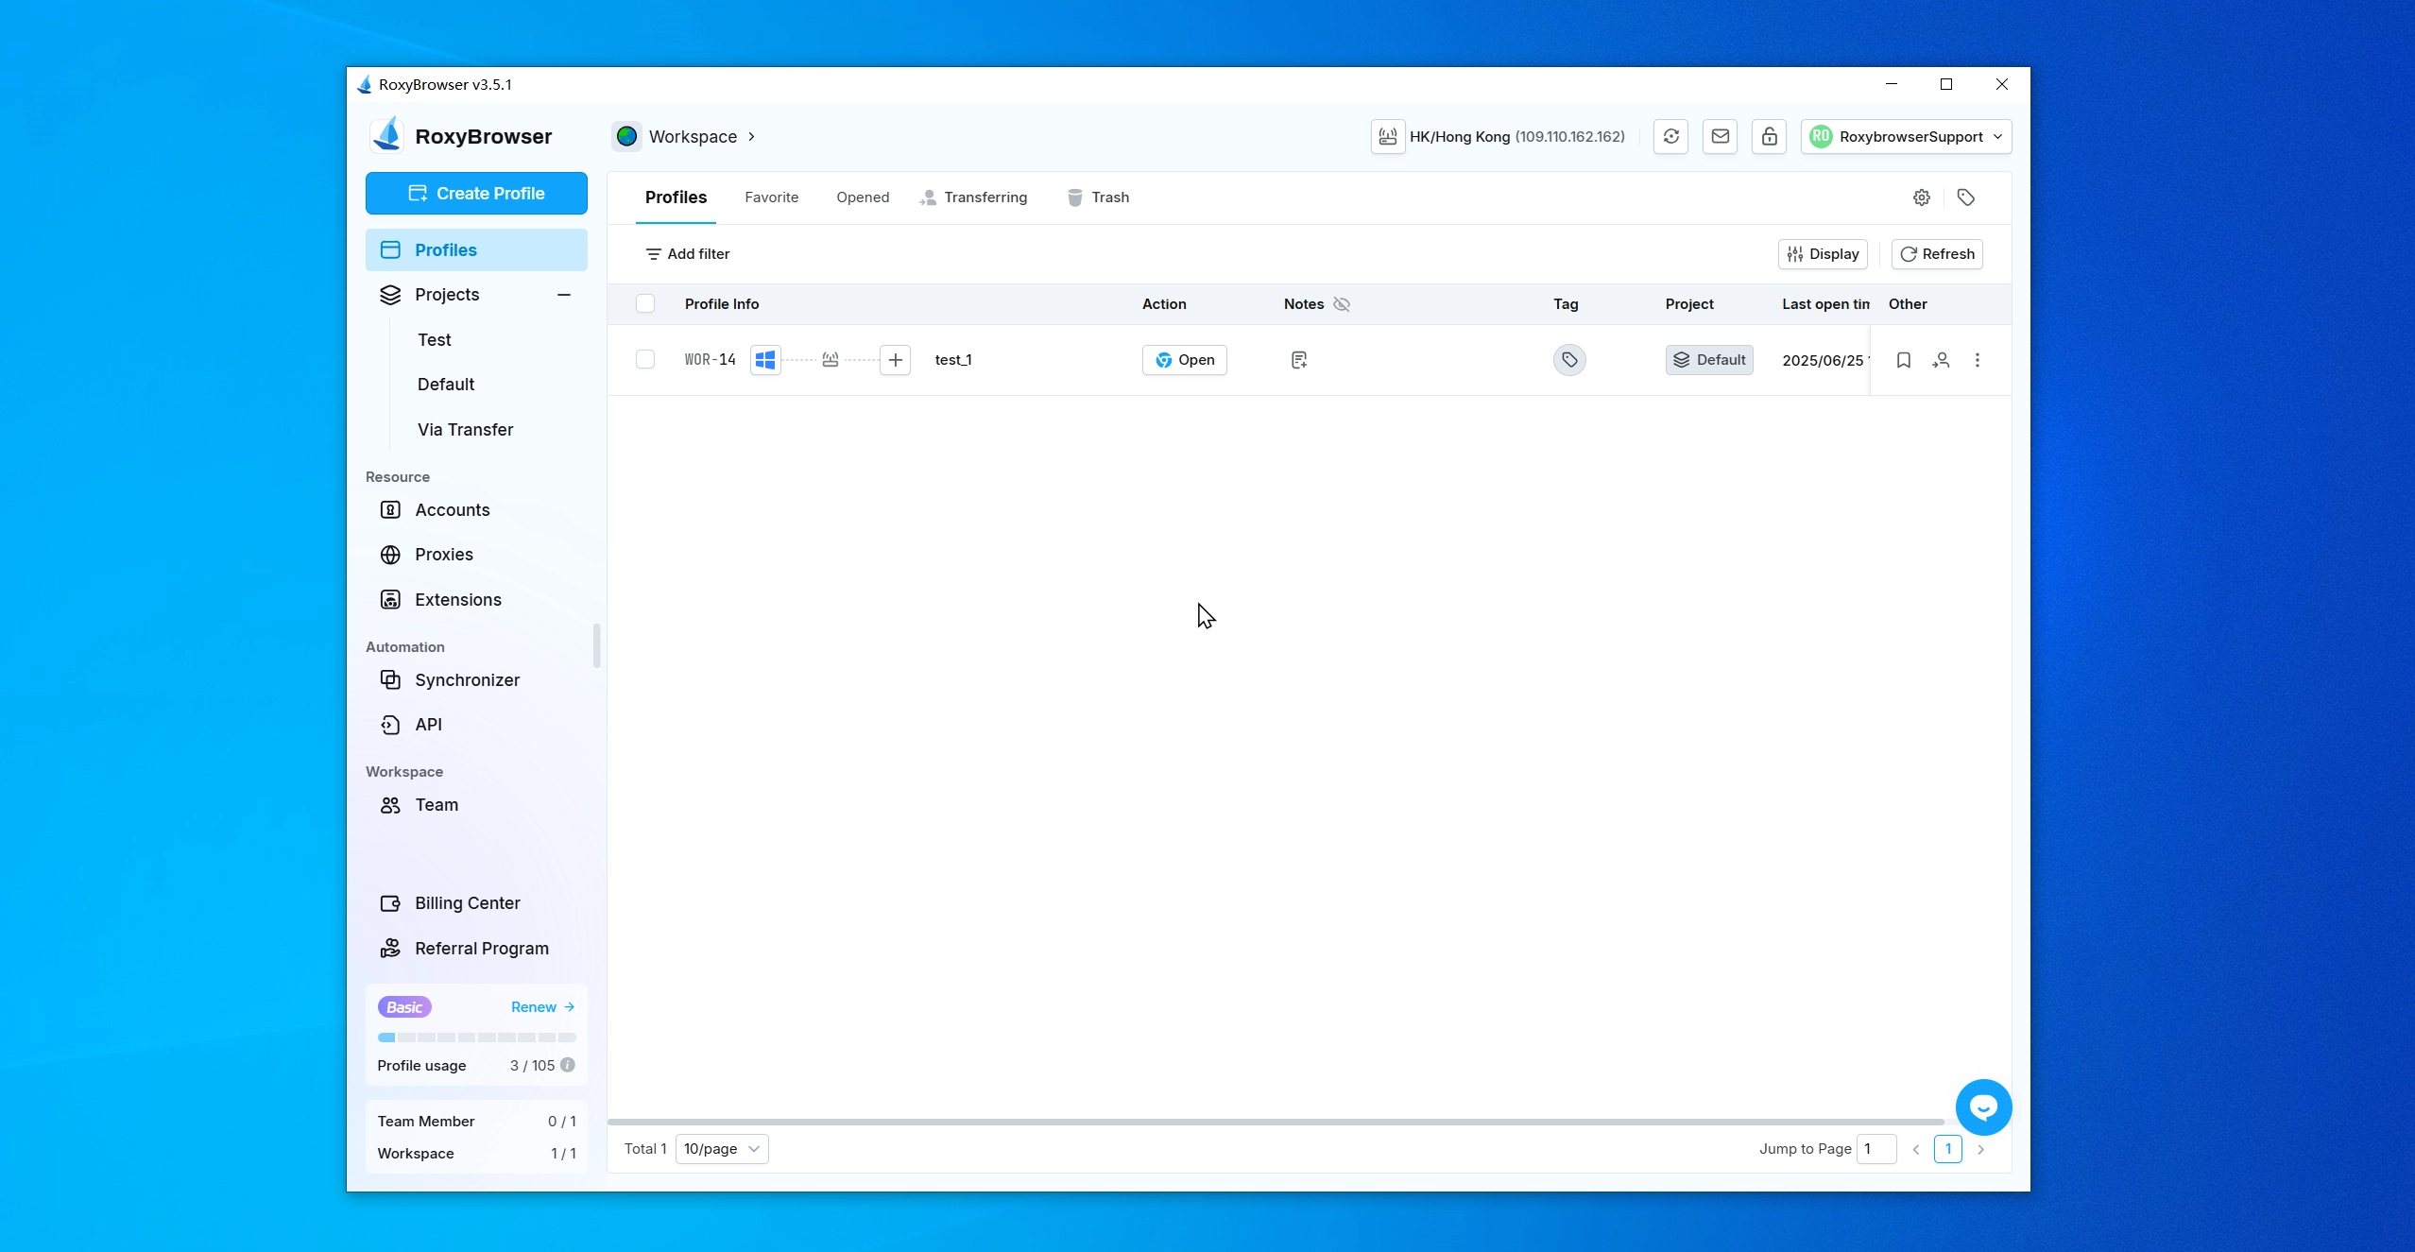The width and height of the screenshot is (2415, 1252).
Task: Open the 10/page size dropdown
Action: 722,1149
